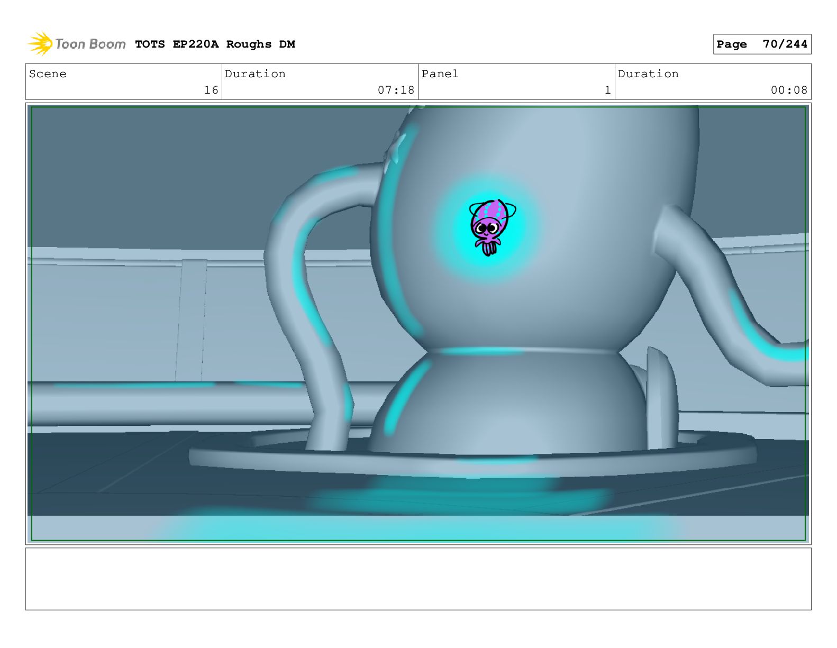Click the 'Page 70/244' box
This screenshot has width=837, height=648.
pyautogui.click(x=762, y=44)
